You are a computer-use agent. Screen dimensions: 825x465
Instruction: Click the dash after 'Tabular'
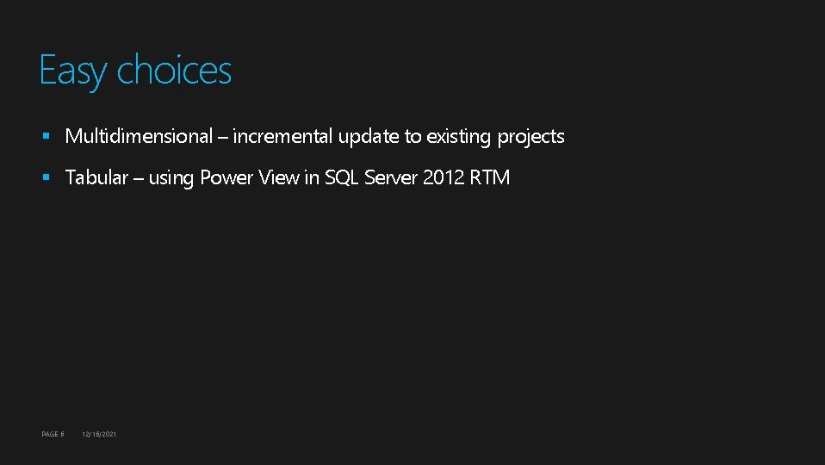[139, 179]
